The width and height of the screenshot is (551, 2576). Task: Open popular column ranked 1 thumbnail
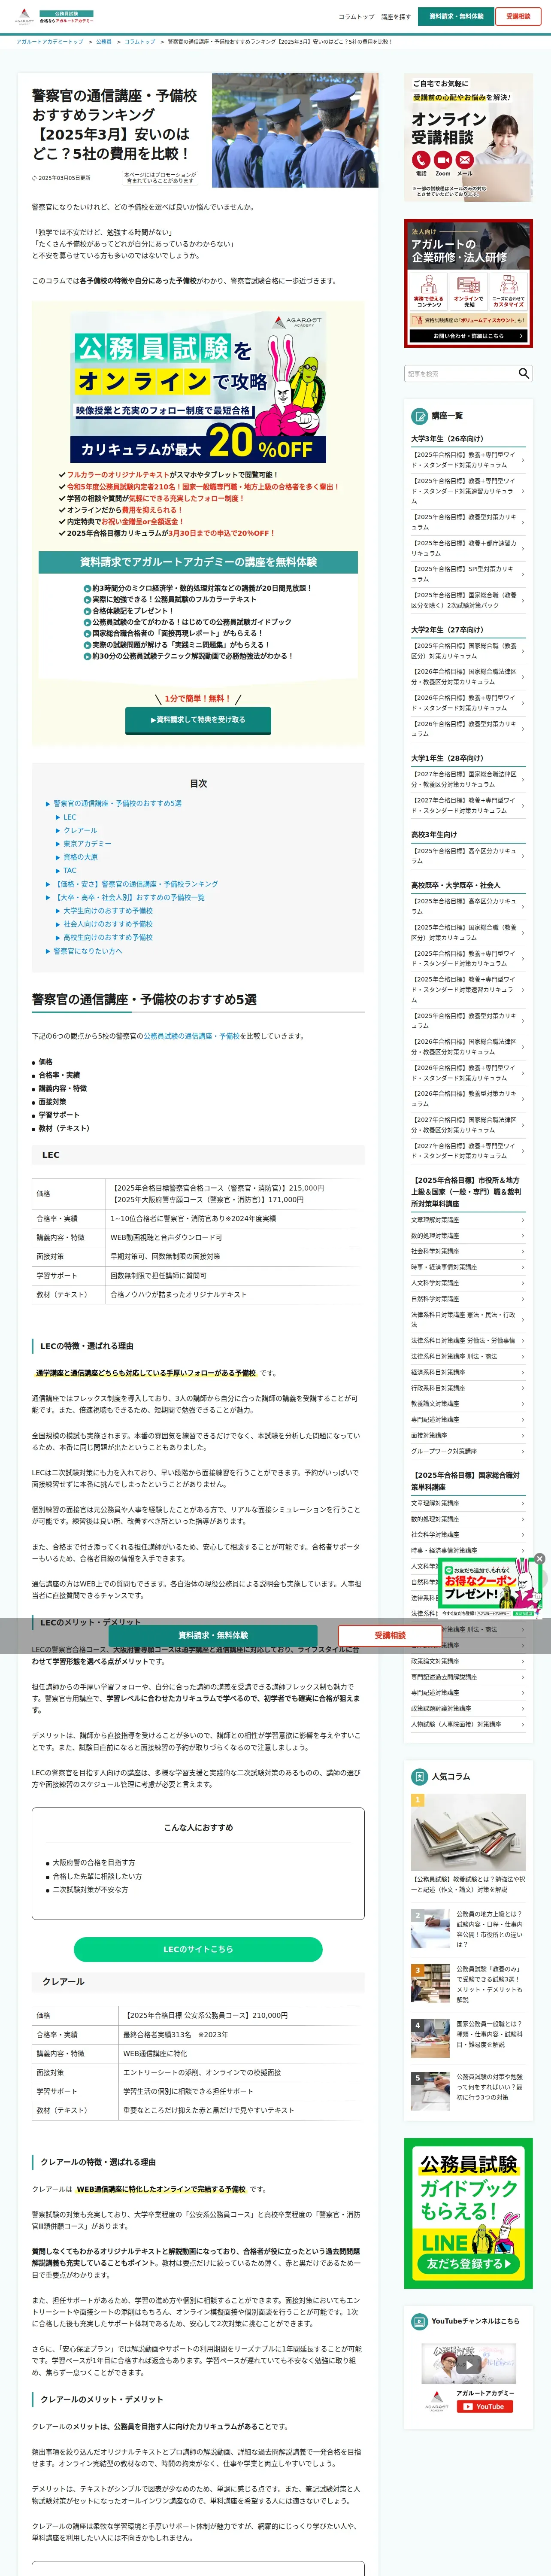pos(468,1832)
